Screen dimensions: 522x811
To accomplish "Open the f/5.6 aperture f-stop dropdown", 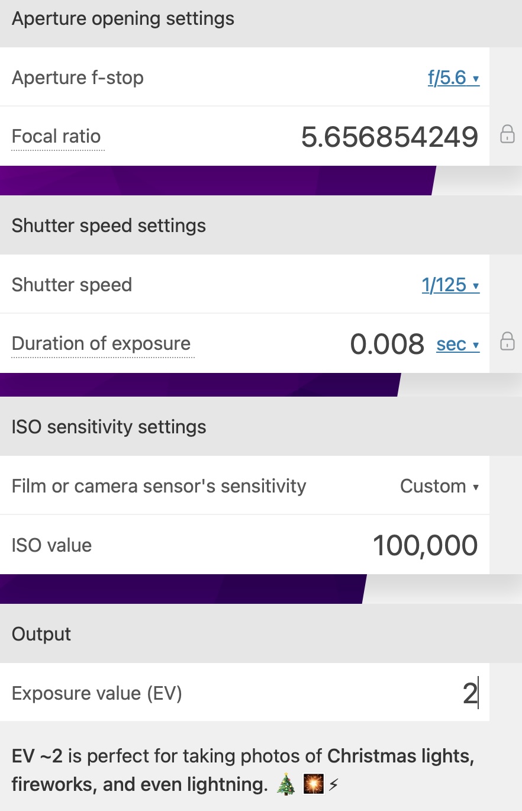I will click(453, 78).
